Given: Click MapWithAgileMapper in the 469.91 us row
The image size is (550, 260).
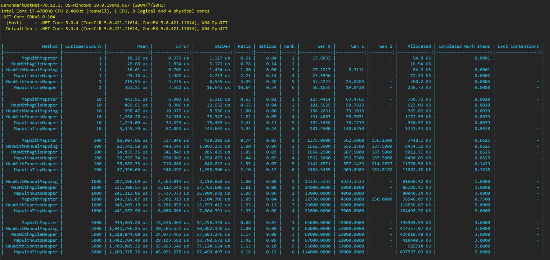Looking at the screenshot, I should (x=35, y=105).
